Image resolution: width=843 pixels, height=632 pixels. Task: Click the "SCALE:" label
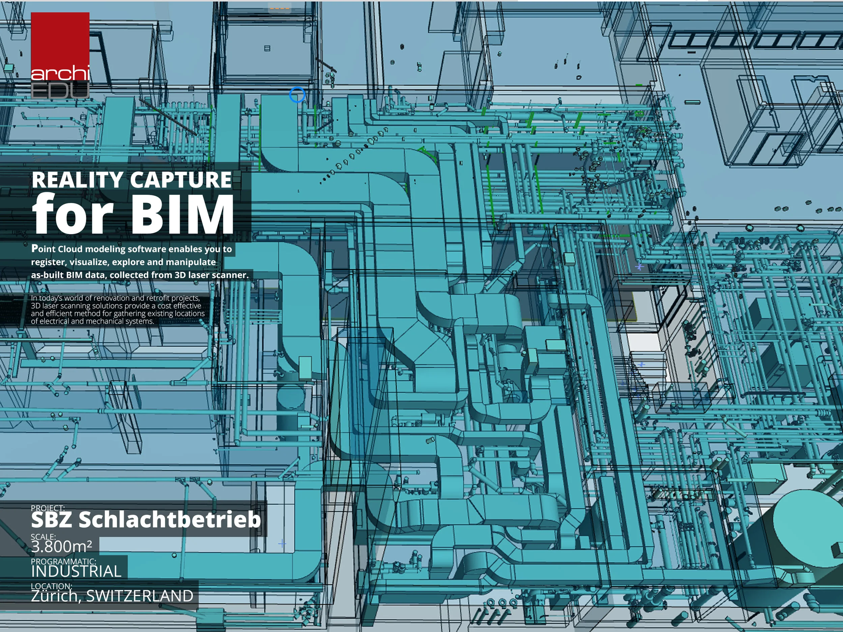43,537
